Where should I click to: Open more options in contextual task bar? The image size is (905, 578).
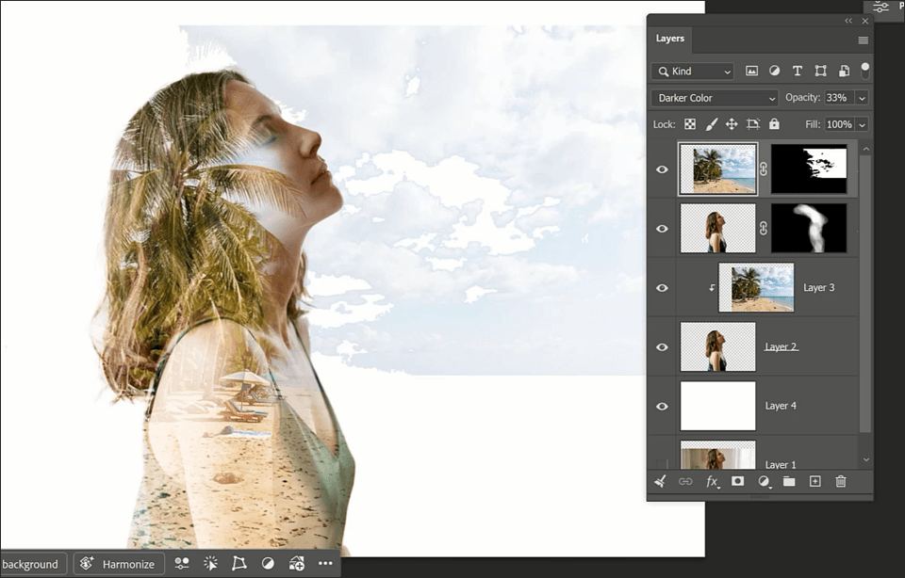[325, 563]
